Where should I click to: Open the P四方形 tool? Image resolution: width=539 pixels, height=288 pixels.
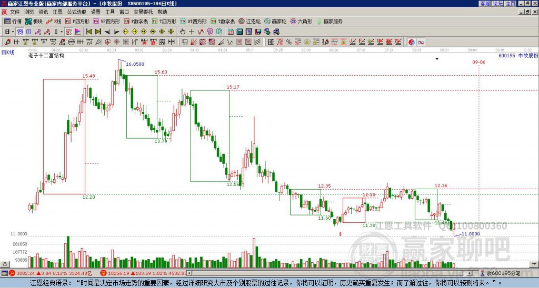click(77, 21)
